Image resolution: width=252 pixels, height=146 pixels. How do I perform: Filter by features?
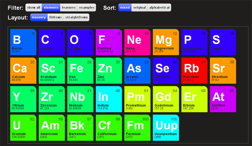[x=69, y=7]
